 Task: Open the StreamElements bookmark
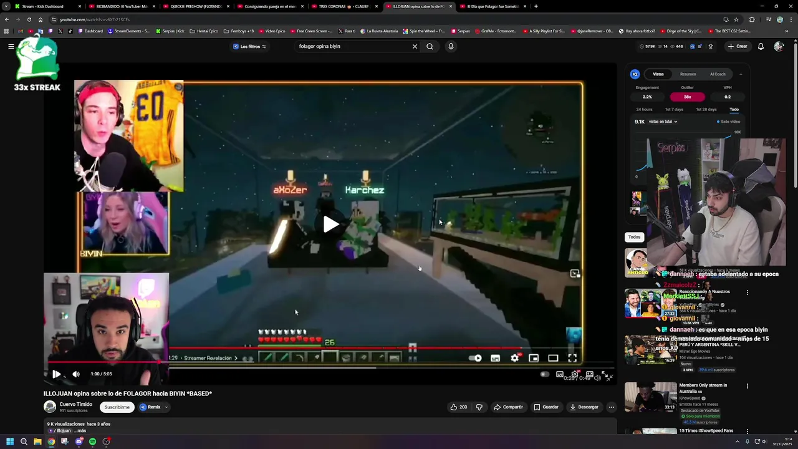[x=129, y=31]
